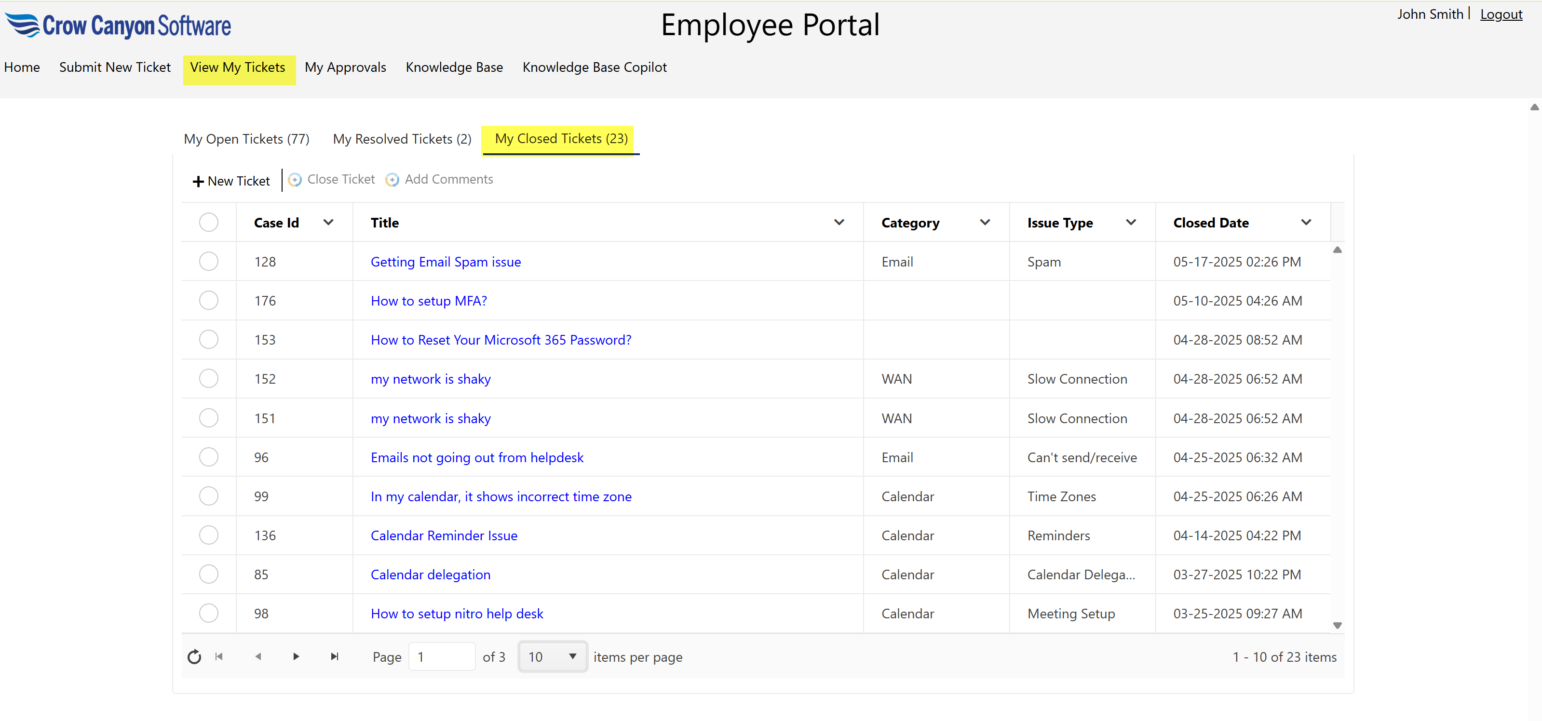Open the Closed Date column dropdown
Screen dimensions: 1542x721
coord(1306,222)
